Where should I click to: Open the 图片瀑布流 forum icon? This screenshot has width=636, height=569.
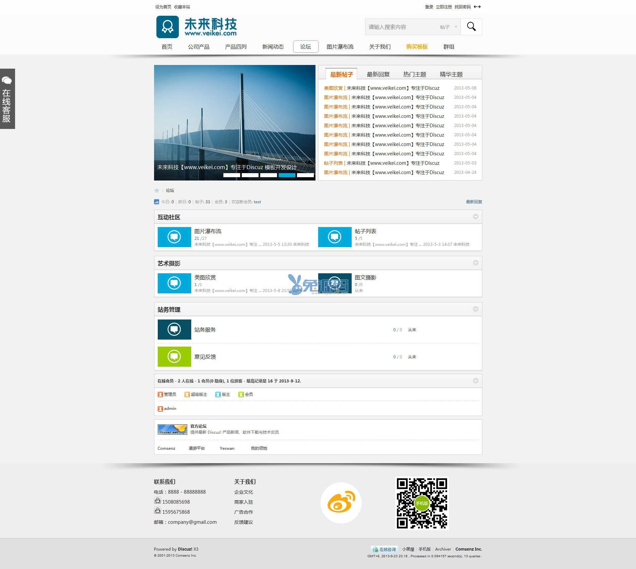click(x=174, y=237)
